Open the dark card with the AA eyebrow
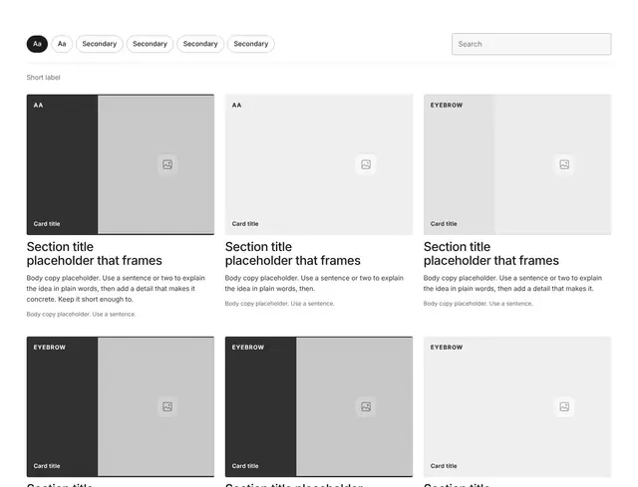This screenshot has height=487, width=638. 121,164
